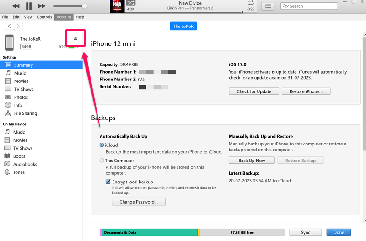Click into the Search field
Screen dimensions: 366x241
click(x=309, y=6)
